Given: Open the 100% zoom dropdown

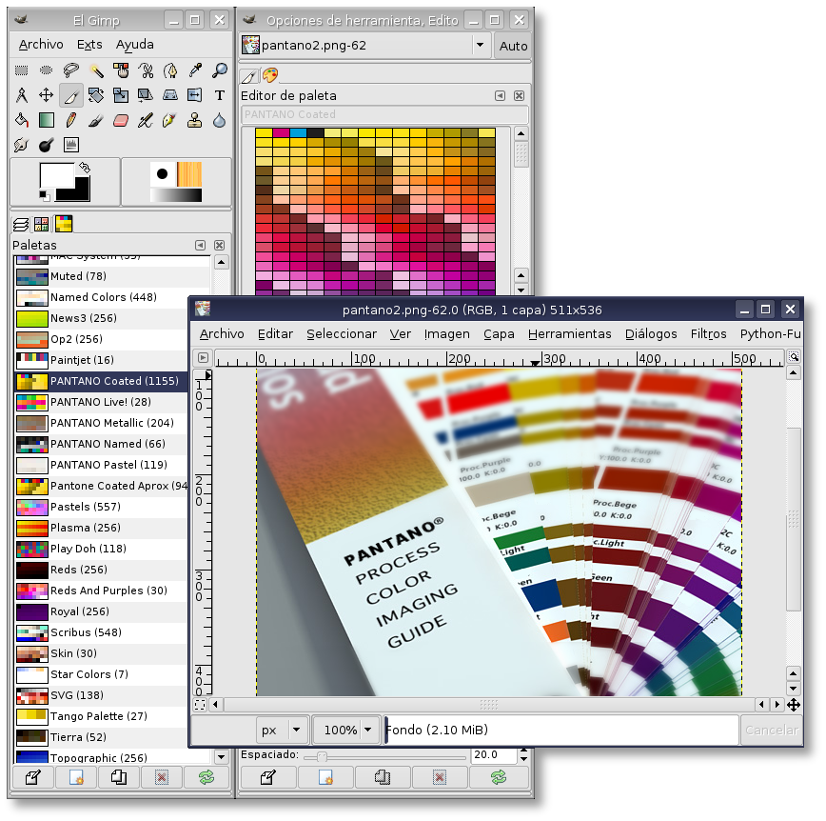Looking at the screenshot, I should click(346, 730).
